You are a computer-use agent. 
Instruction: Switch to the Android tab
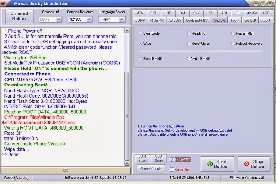[x=219, y=20]
